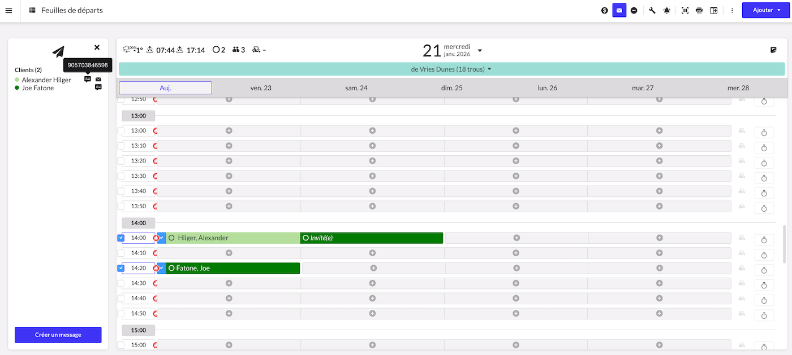The image size is (792, 355).
Task: Click the printer icon
Action: [699, 10]
